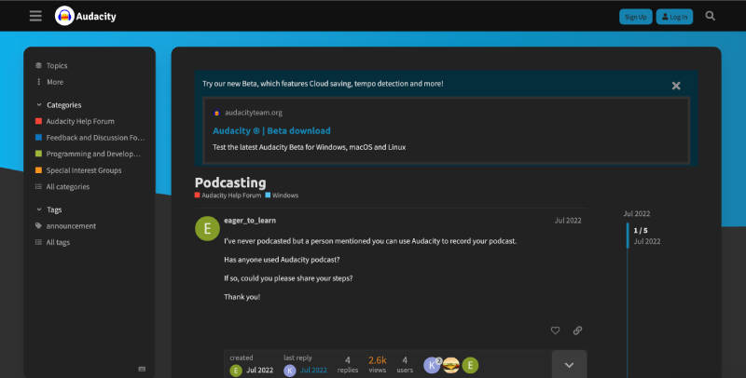Click the 4 replies count

pos(347,364)
